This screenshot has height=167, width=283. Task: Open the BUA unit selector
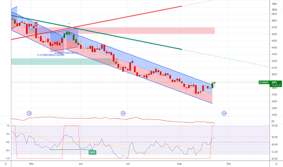[x=274, y=10]
